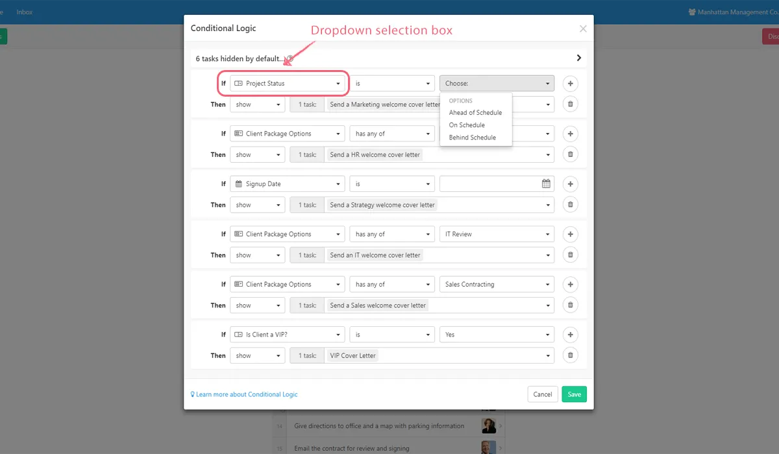Click the help icon beside tasks hidden by default

[290, 59]
